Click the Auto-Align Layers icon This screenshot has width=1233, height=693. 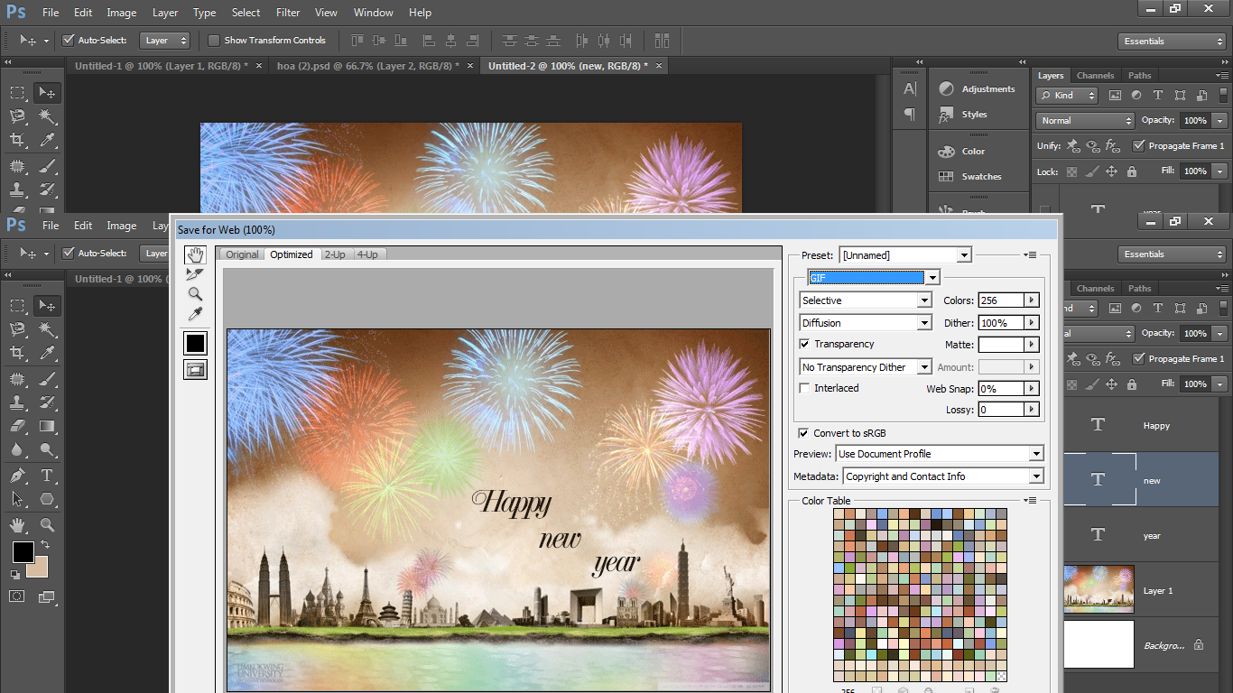(663, 41)
